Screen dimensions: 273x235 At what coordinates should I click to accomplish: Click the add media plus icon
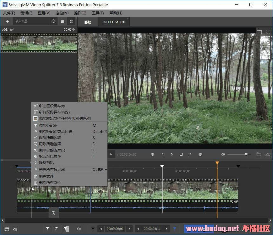(x=8, y=21)
